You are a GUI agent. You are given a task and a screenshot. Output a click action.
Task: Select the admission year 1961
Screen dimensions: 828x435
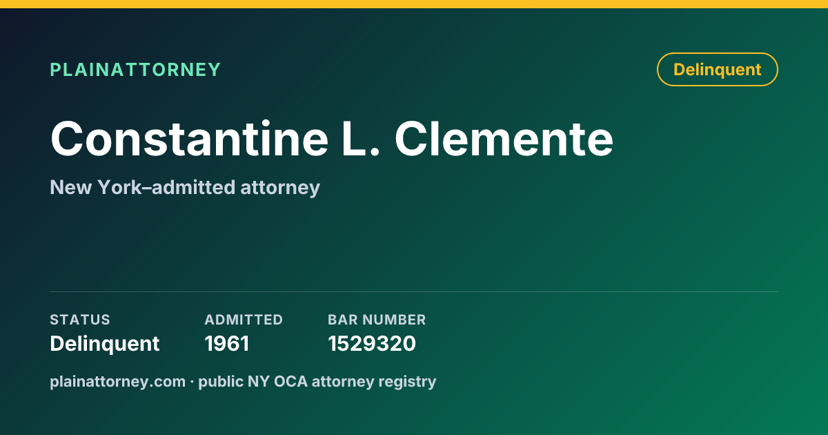pyautogui.click(x=227, y=343)
